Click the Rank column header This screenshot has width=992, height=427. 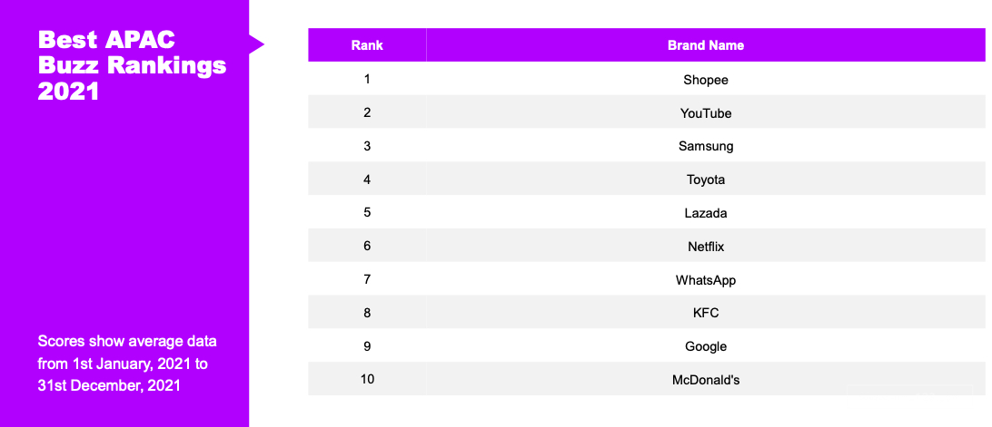point(367,45)
